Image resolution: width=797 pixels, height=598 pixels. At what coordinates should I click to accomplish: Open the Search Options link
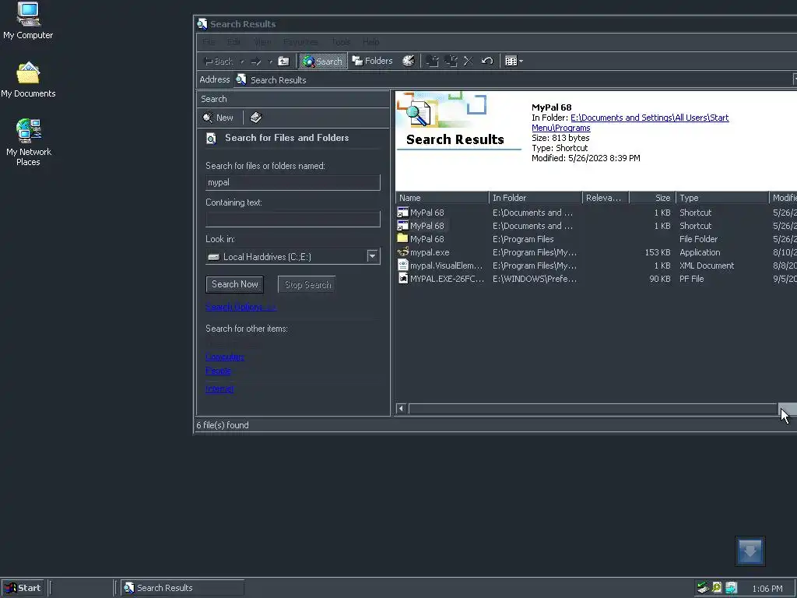pos(241,307)
